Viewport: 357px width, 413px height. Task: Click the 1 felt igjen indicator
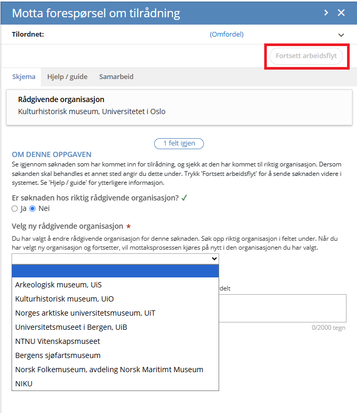(x=179, y=143)
